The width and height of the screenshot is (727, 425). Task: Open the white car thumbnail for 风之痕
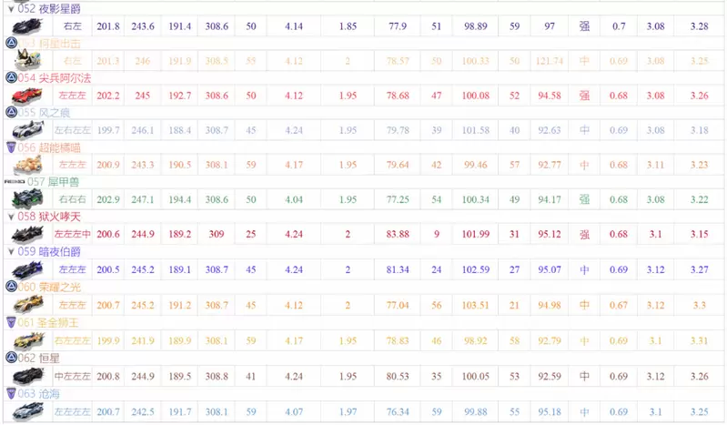[x=27, y=130]
